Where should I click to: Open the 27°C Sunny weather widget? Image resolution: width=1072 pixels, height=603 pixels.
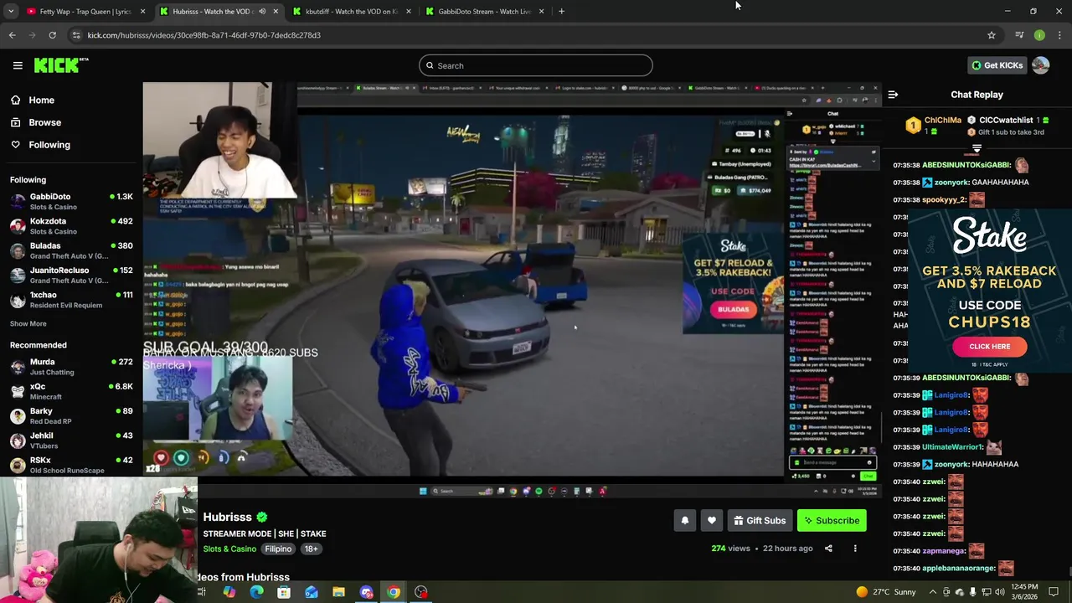point(886,592)
